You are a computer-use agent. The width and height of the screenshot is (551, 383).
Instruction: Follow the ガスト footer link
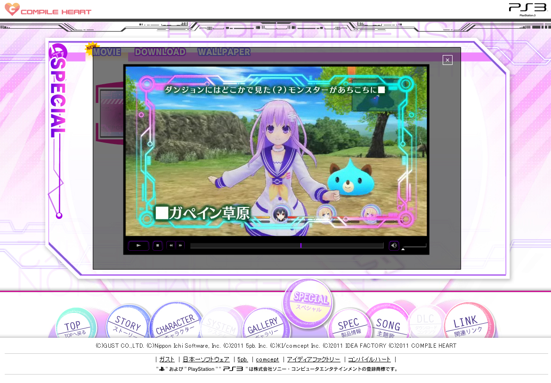(167, 359)
